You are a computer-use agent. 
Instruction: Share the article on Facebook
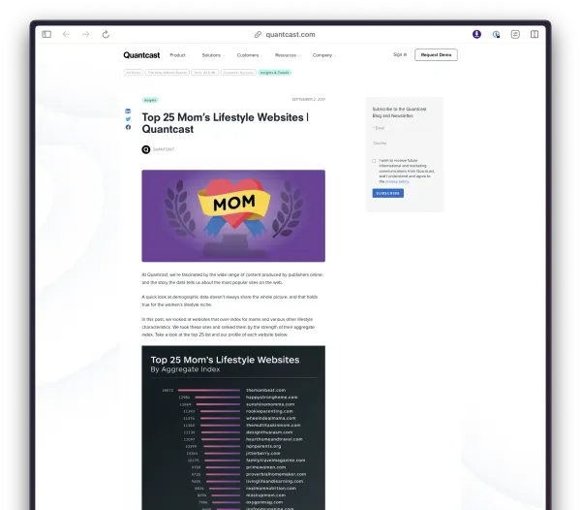(128, 127)
